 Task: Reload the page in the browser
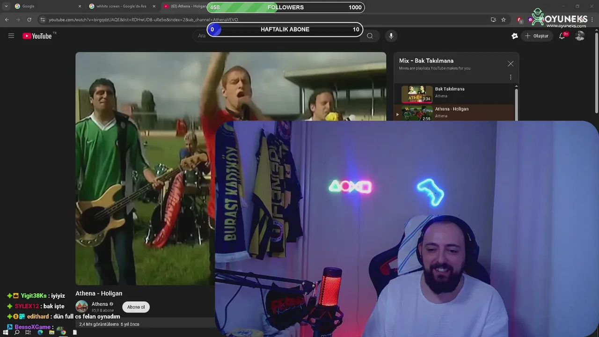click(29, 20)
